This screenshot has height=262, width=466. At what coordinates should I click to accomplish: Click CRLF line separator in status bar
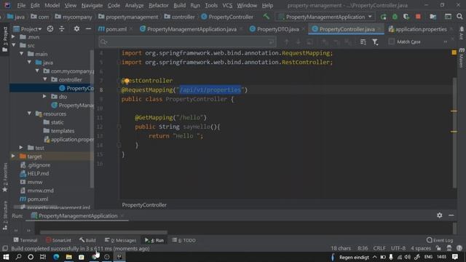[379, 248]
